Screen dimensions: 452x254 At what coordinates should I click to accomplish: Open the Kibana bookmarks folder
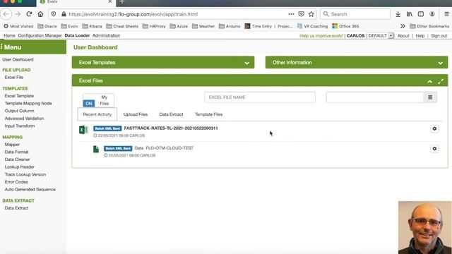[x=93, y=26]
